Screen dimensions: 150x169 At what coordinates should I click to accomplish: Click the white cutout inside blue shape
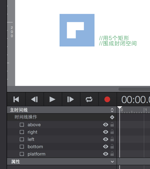[72, 31]
